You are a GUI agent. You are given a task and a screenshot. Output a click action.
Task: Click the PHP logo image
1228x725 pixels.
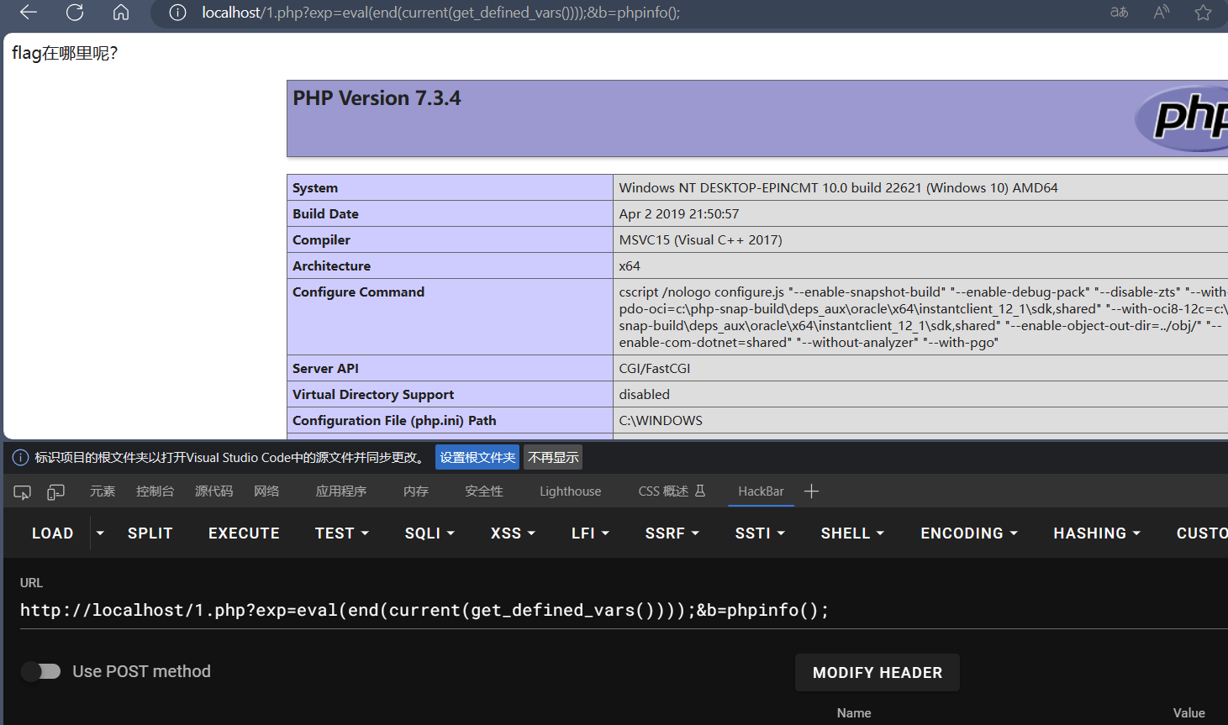(1182, 118)
